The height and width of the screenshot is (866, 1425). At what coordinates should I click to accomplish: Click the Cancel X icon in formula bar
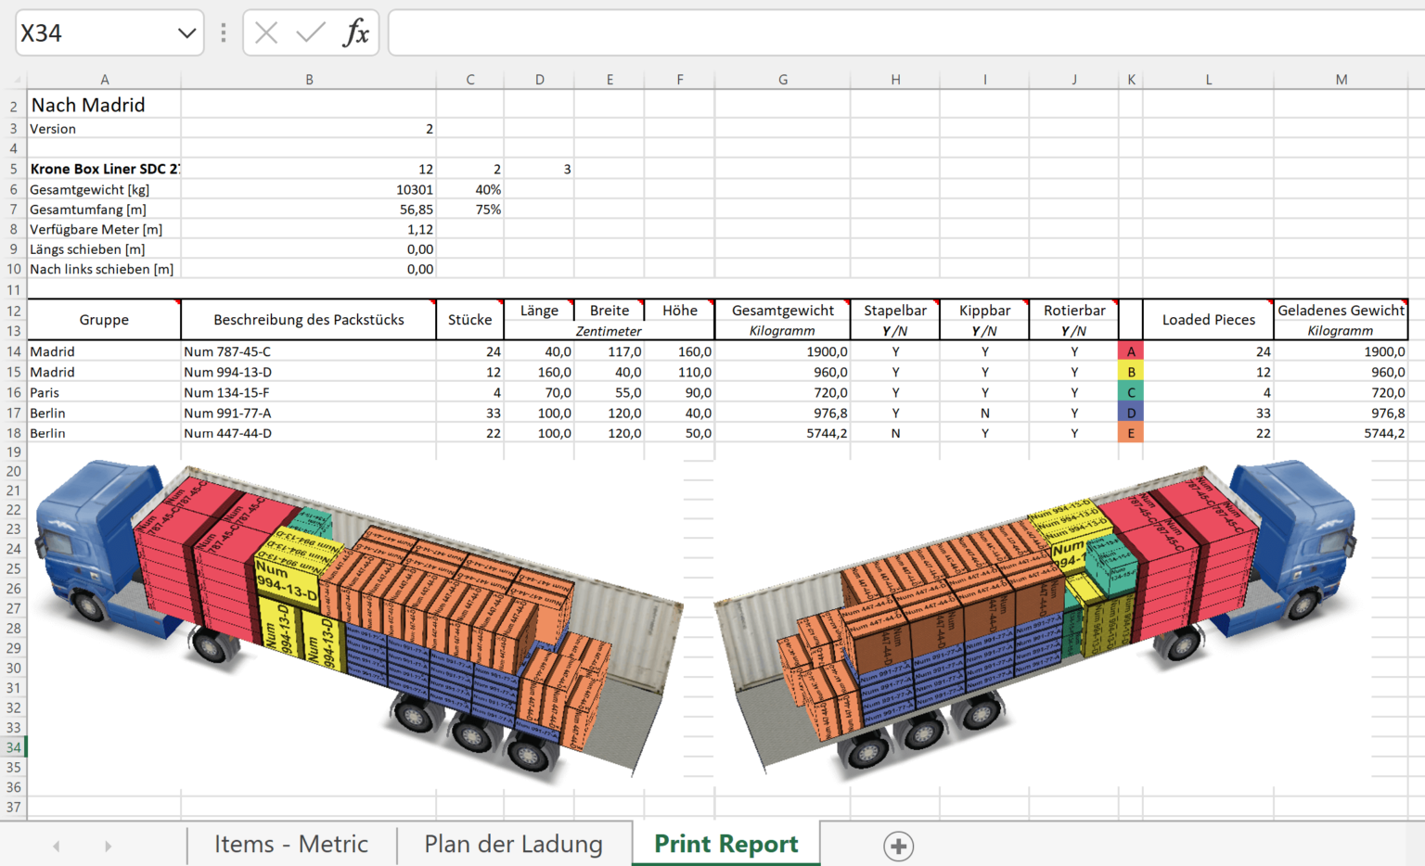click(266, 33)
